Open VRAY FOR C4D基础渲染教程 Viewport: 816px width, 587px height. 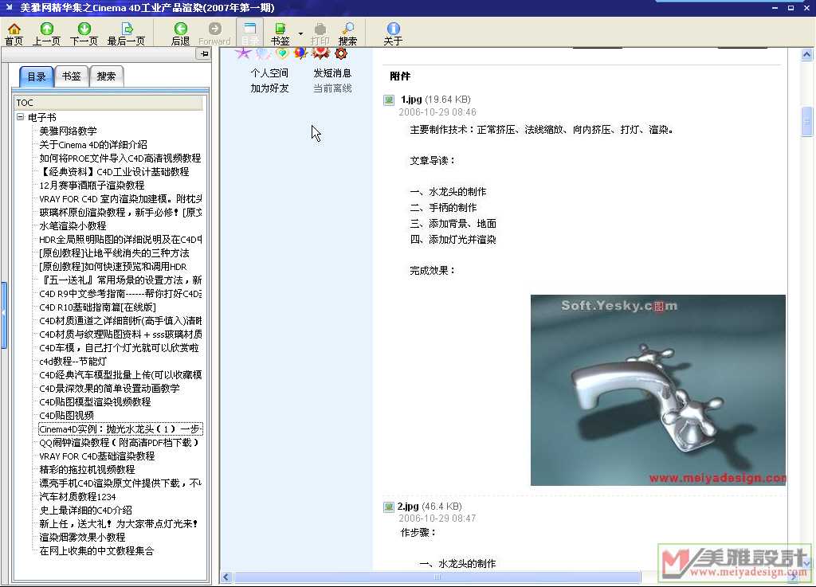97,456
